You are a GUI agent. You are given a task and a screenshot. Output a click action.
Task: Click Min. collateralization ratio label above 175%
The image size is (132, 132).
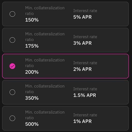tap(45, 37)
